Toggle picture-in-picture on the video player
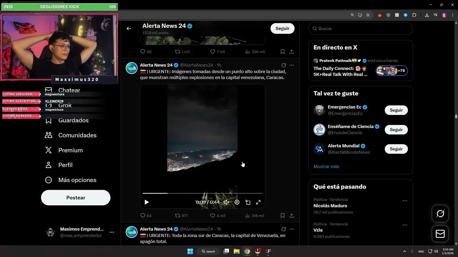The image size is (458, 257). point(248,202)
